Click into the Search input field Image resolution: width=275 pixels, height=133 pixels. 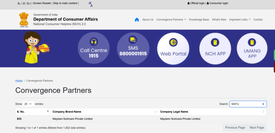point(245,104)
